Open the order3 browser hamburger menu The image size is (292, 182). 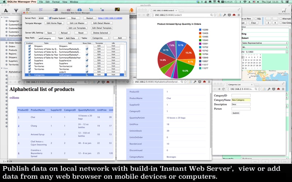point(239,15)
